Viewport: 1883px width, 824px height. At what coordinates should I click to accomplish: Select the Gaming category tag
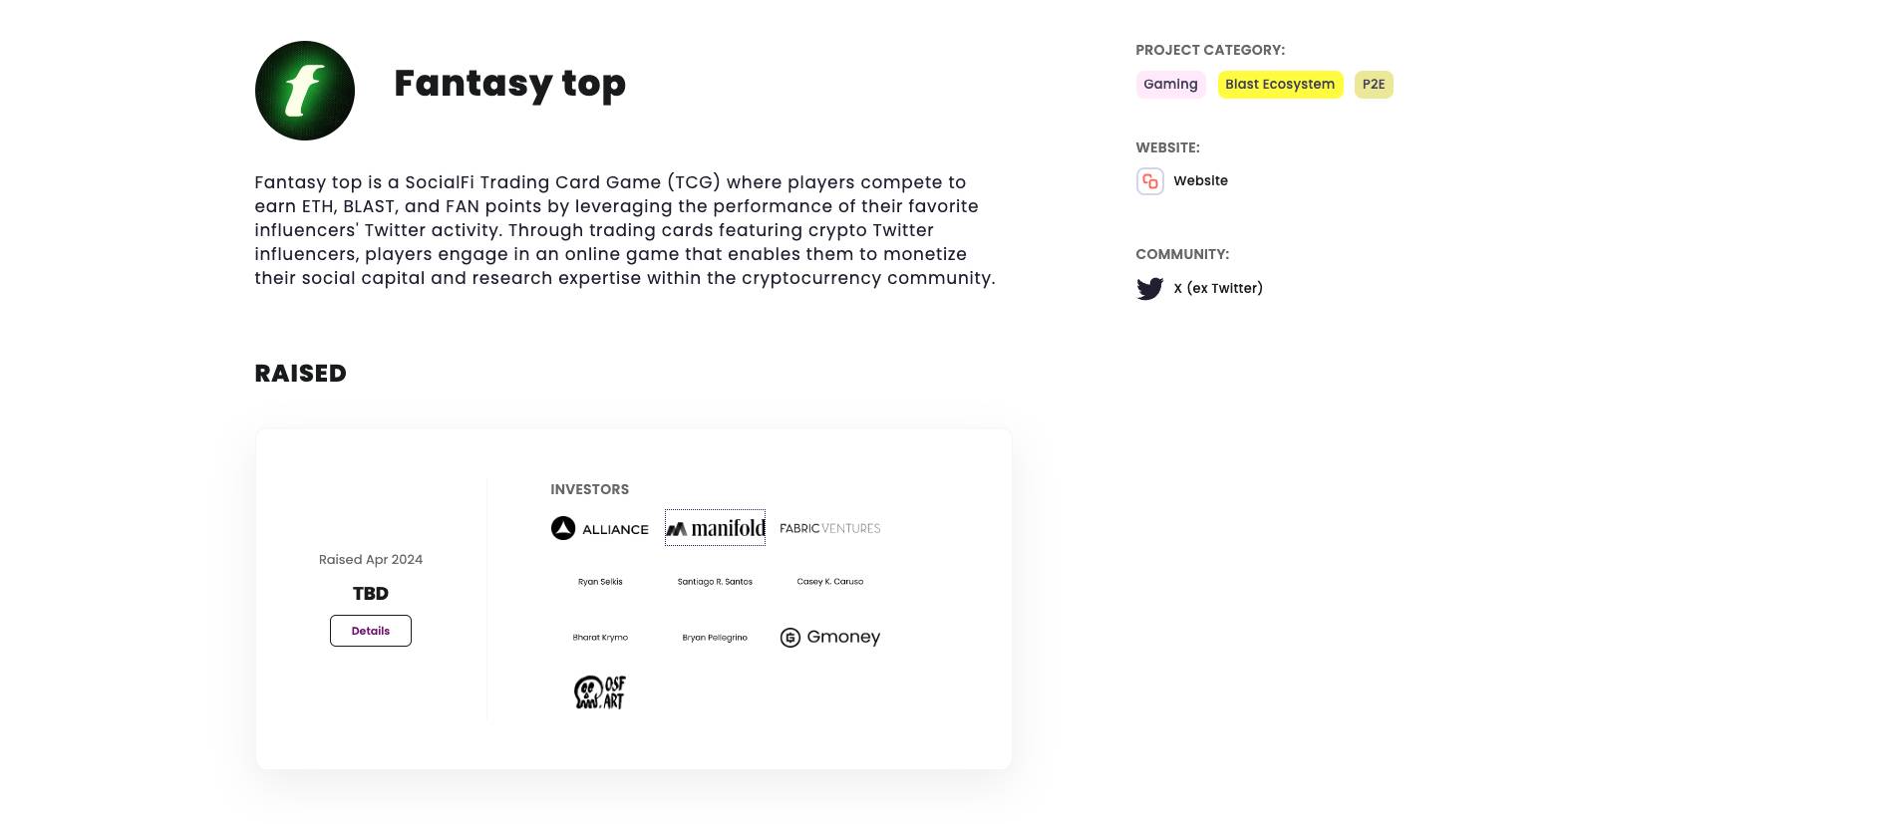[1170, 85]
